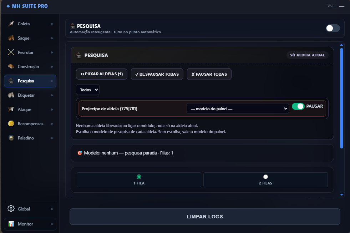
Task: Click the status dot next to Etiquetar
Action: pyautogui.click(x=52, y=95)
